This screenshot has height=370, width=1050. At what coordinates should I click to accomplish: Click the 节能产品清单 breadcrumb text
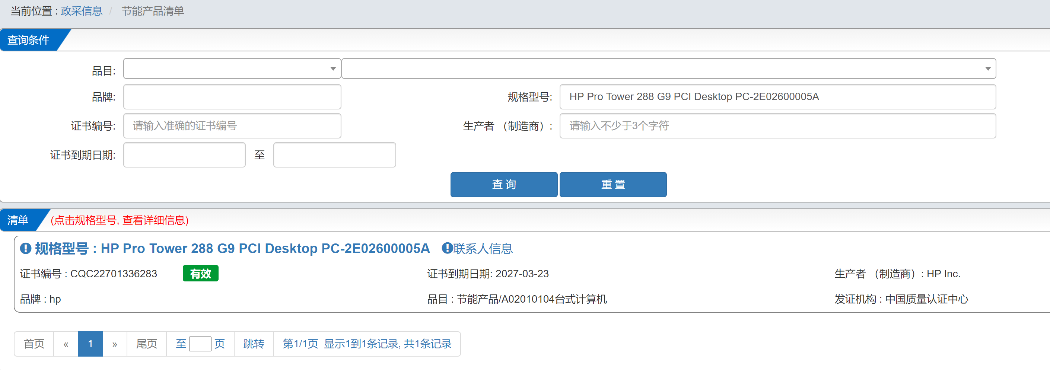(x=153, y=11)
